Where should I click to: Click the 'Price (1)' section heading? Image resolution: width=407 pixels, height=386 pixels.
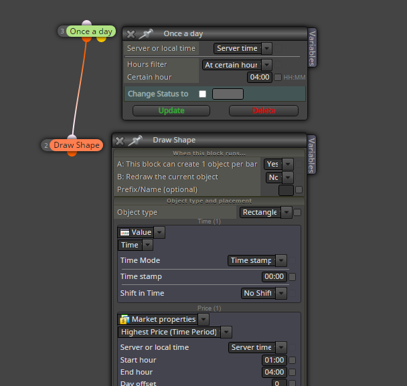click(x=210, y=308)
